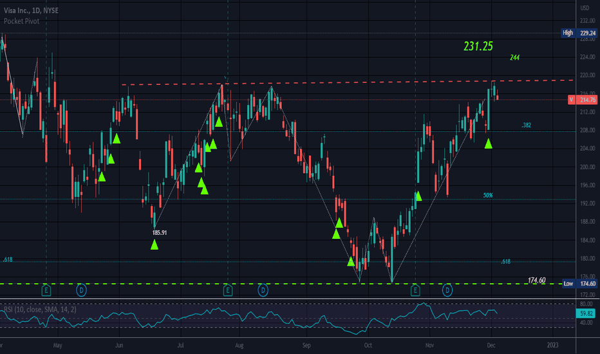Click the Sep label on the time axis

(x=306, y=345)
